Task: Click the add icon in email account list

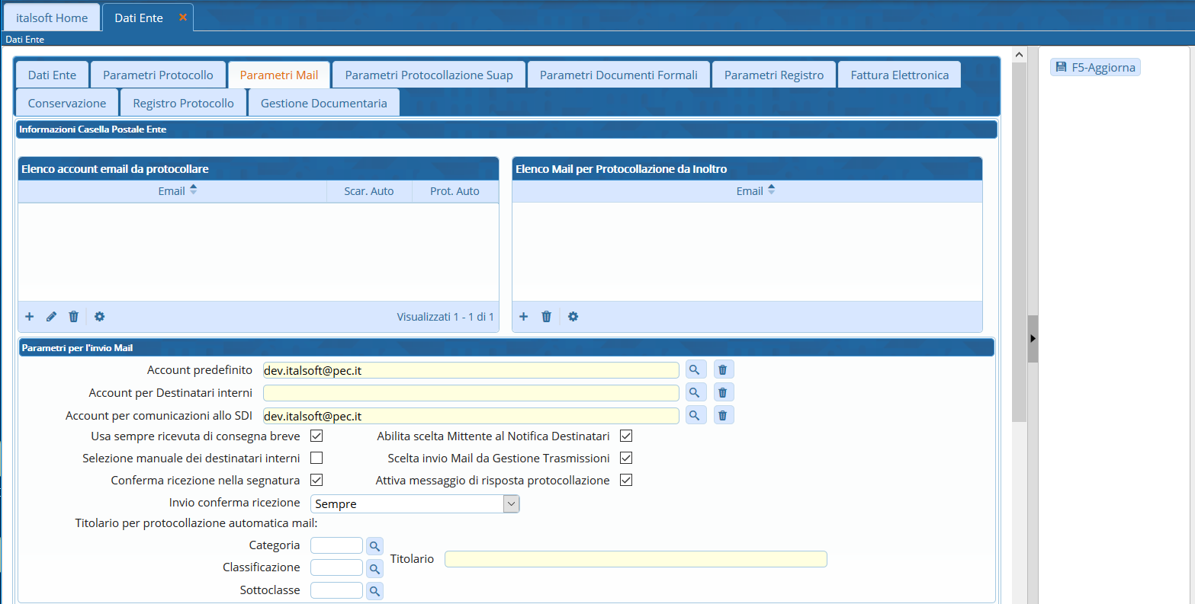Action: tap(30, 317)
